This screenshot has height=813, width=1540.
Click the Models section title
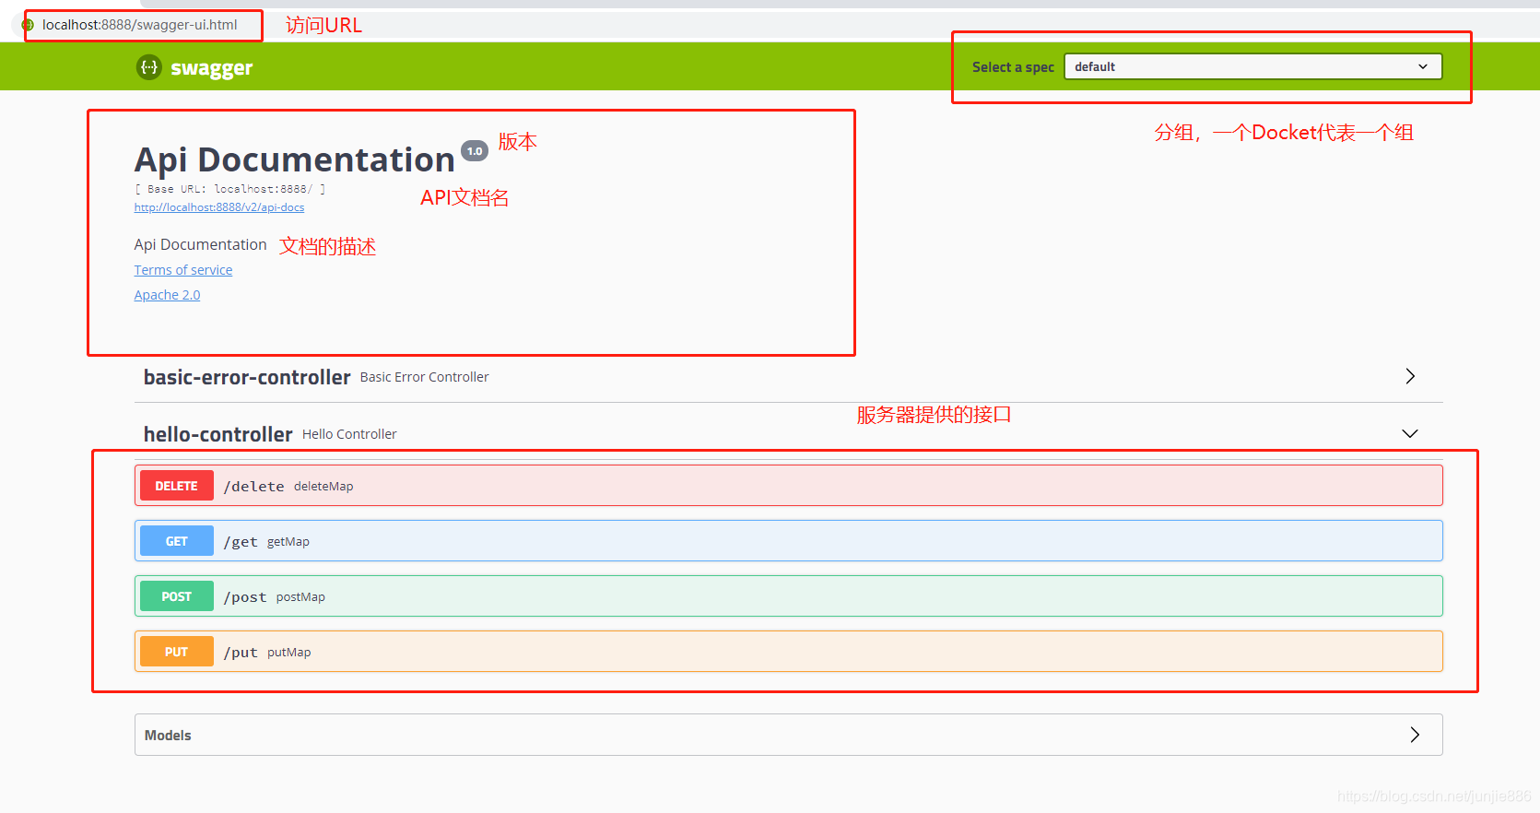click(x=168, y=735)
